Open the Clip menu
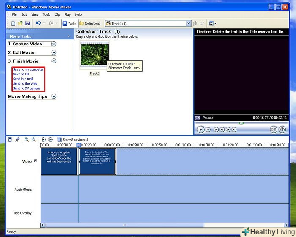Screen dimensions: 296x237 click(57, 14)
